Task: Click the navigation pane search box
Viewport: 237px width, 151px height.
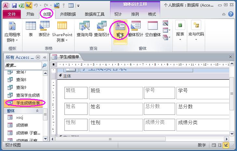Action: pyautogui.click(x=23, y=65)
